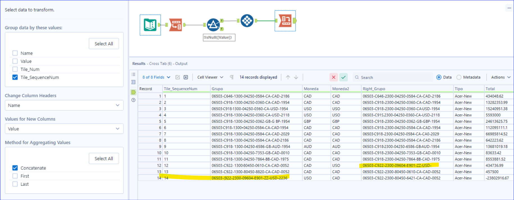Click the down arrow record navigation icon

(296, 77)
